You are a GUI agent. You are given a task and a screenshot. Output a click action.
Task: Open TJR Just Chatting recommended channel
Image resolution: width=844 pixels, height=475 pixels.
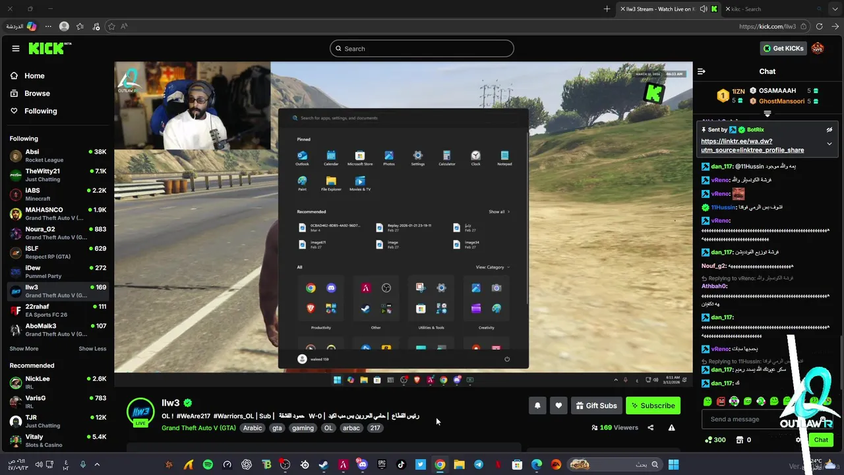[57, 421]
